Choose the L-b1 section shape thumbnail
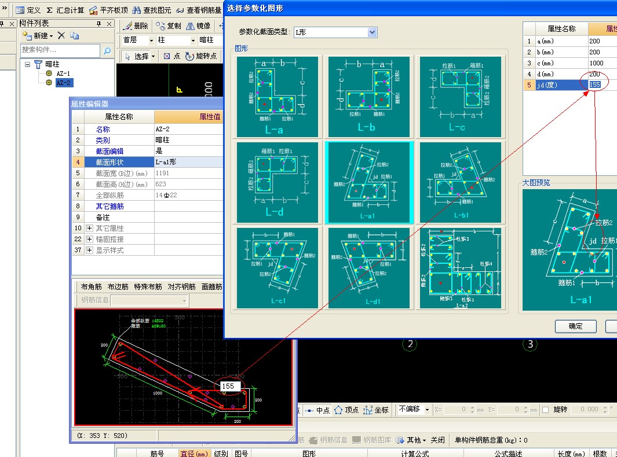This screenshot has height=457, width=617. point(461,182)
